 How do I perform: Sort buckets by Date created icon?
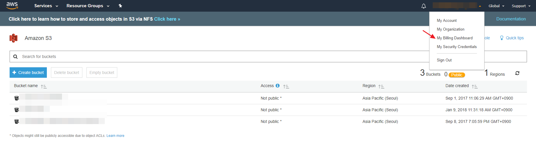(x=475, y=86)
